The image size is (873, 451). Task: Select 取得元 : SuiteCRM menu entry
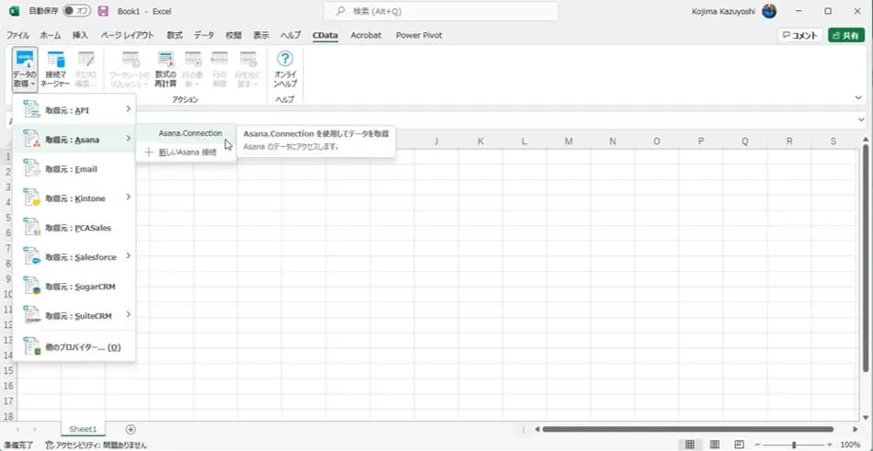coord(74,316)
